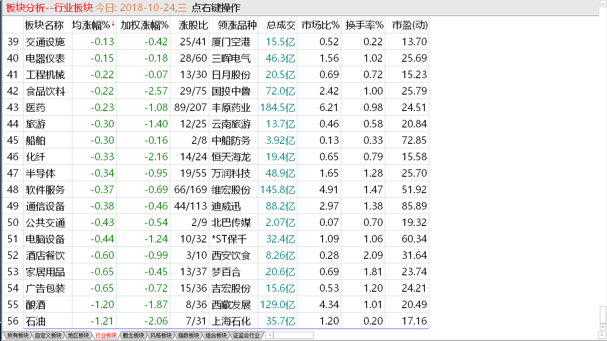
Task: Select the 船舶 sector name
Action: point(36,140)
